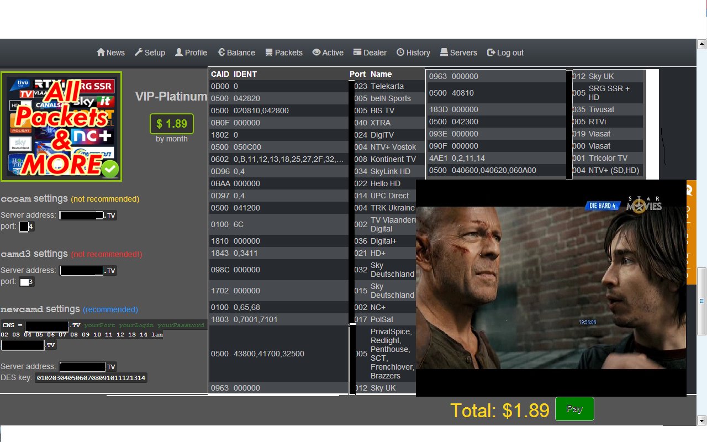The width and height of the screenshot is (707, 442).
Task: Click the Total: $1.89 text
Action: click(x=500, y=410)
